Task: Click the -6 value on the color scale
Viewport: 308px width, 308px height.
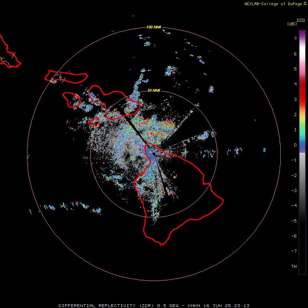Action: (294, 236)
